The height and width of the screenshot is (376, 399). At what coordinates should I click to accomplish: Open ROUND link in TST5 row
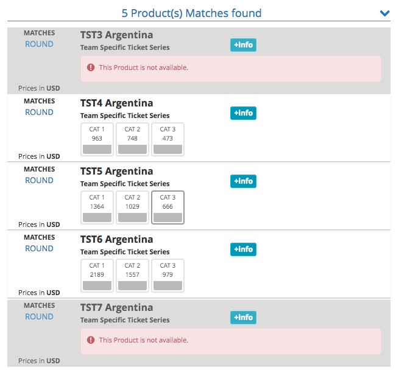[39, 180]
